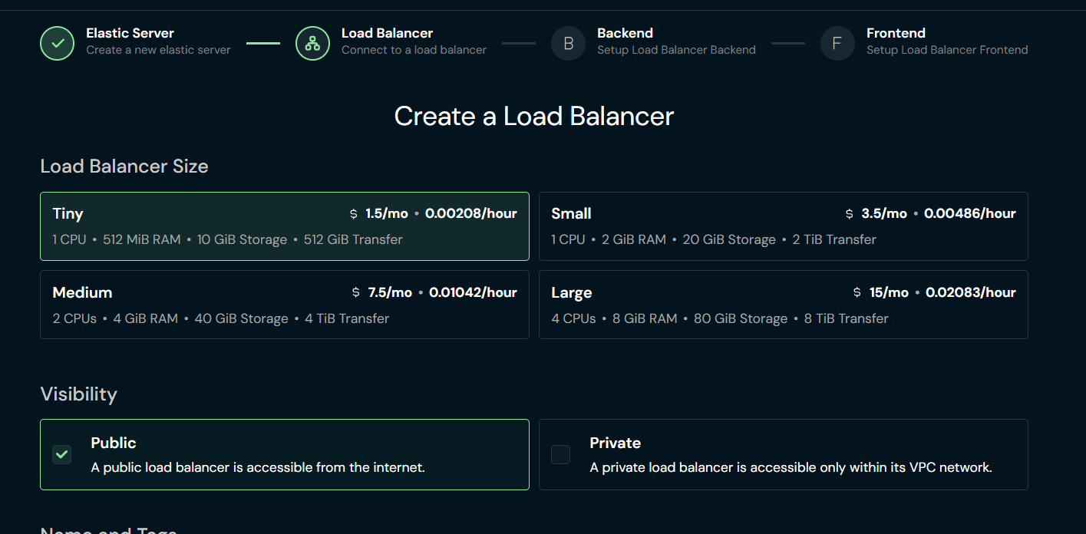
Task: Select the Medium load balancer size
Action: tap(285, 305)
